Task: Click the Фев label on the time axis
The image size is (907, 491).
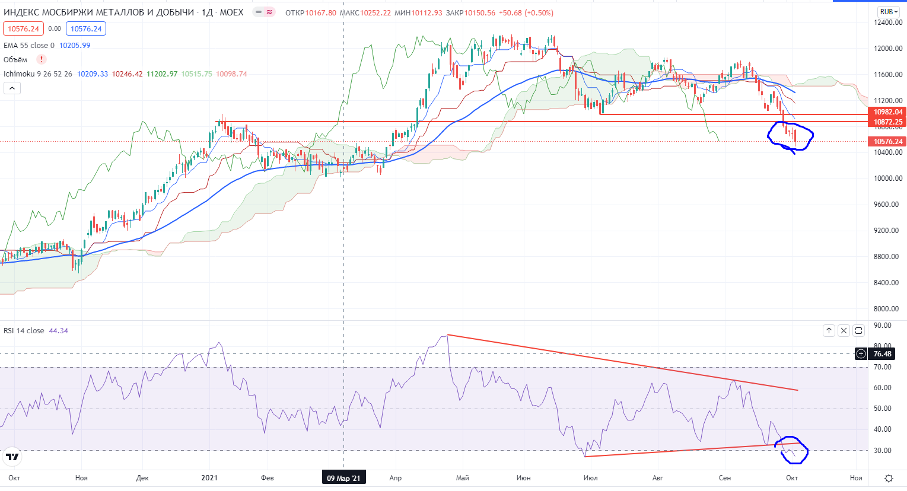Action: pyautogui.click(x=268, y=478)
